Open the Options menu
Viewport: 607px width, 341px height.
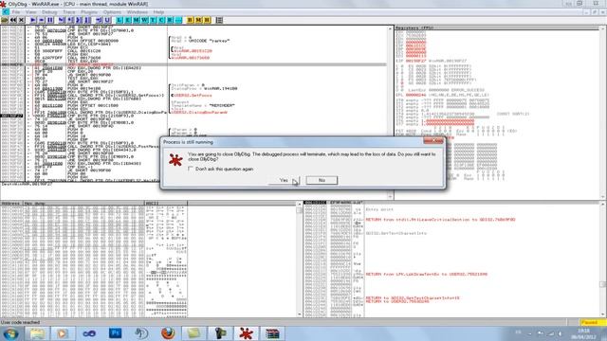point(112,12)
